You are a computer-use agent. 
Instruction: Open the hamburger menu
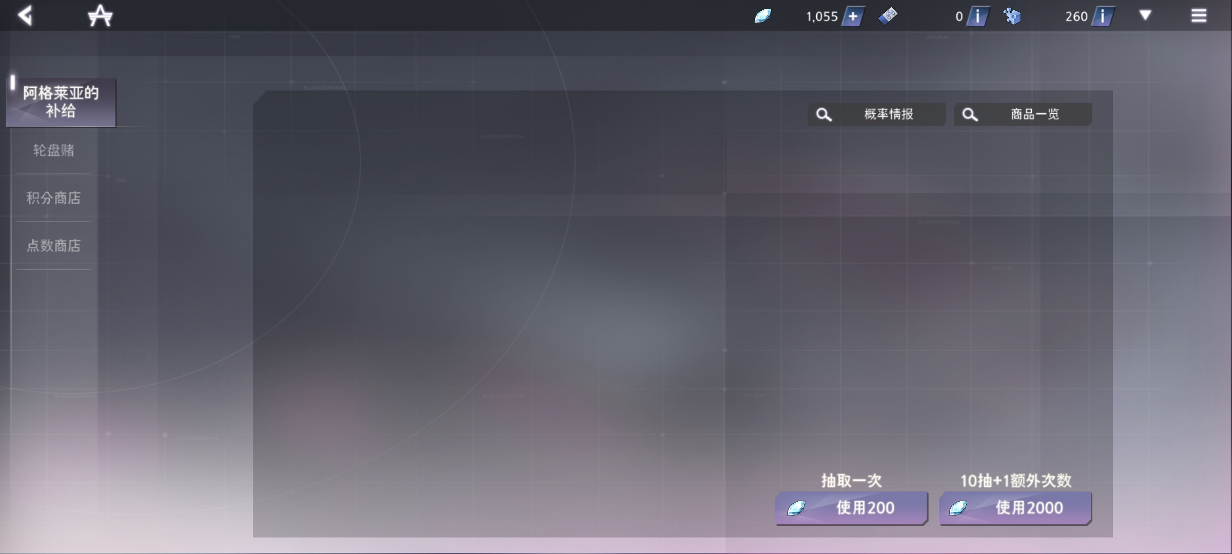click(x=1199, y=16)
